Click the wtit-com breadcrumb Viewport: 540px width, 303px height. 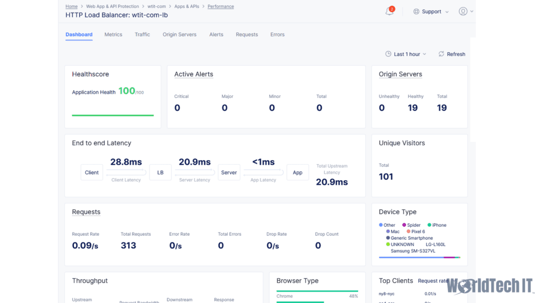tap(157, 6)
